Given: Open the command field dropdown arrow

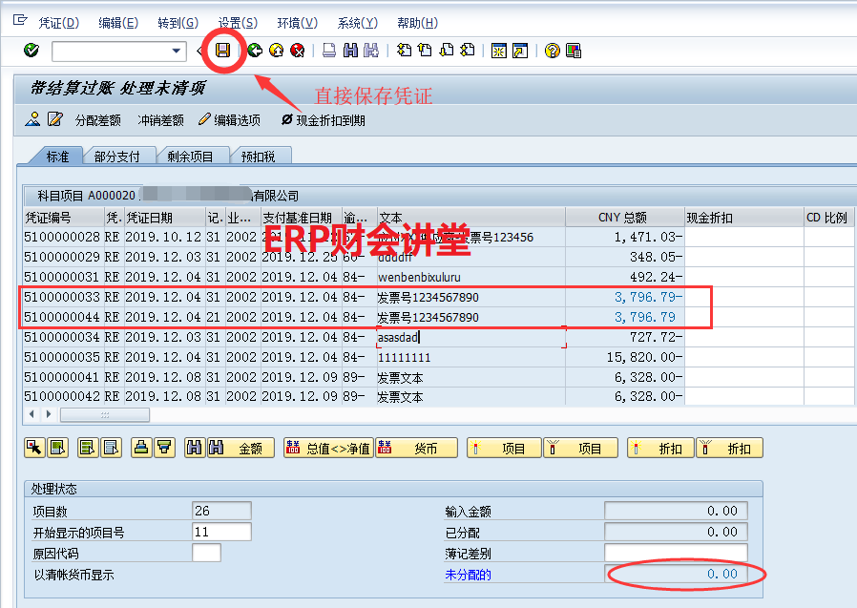Looking at the screenshot, I should (177, 51).
